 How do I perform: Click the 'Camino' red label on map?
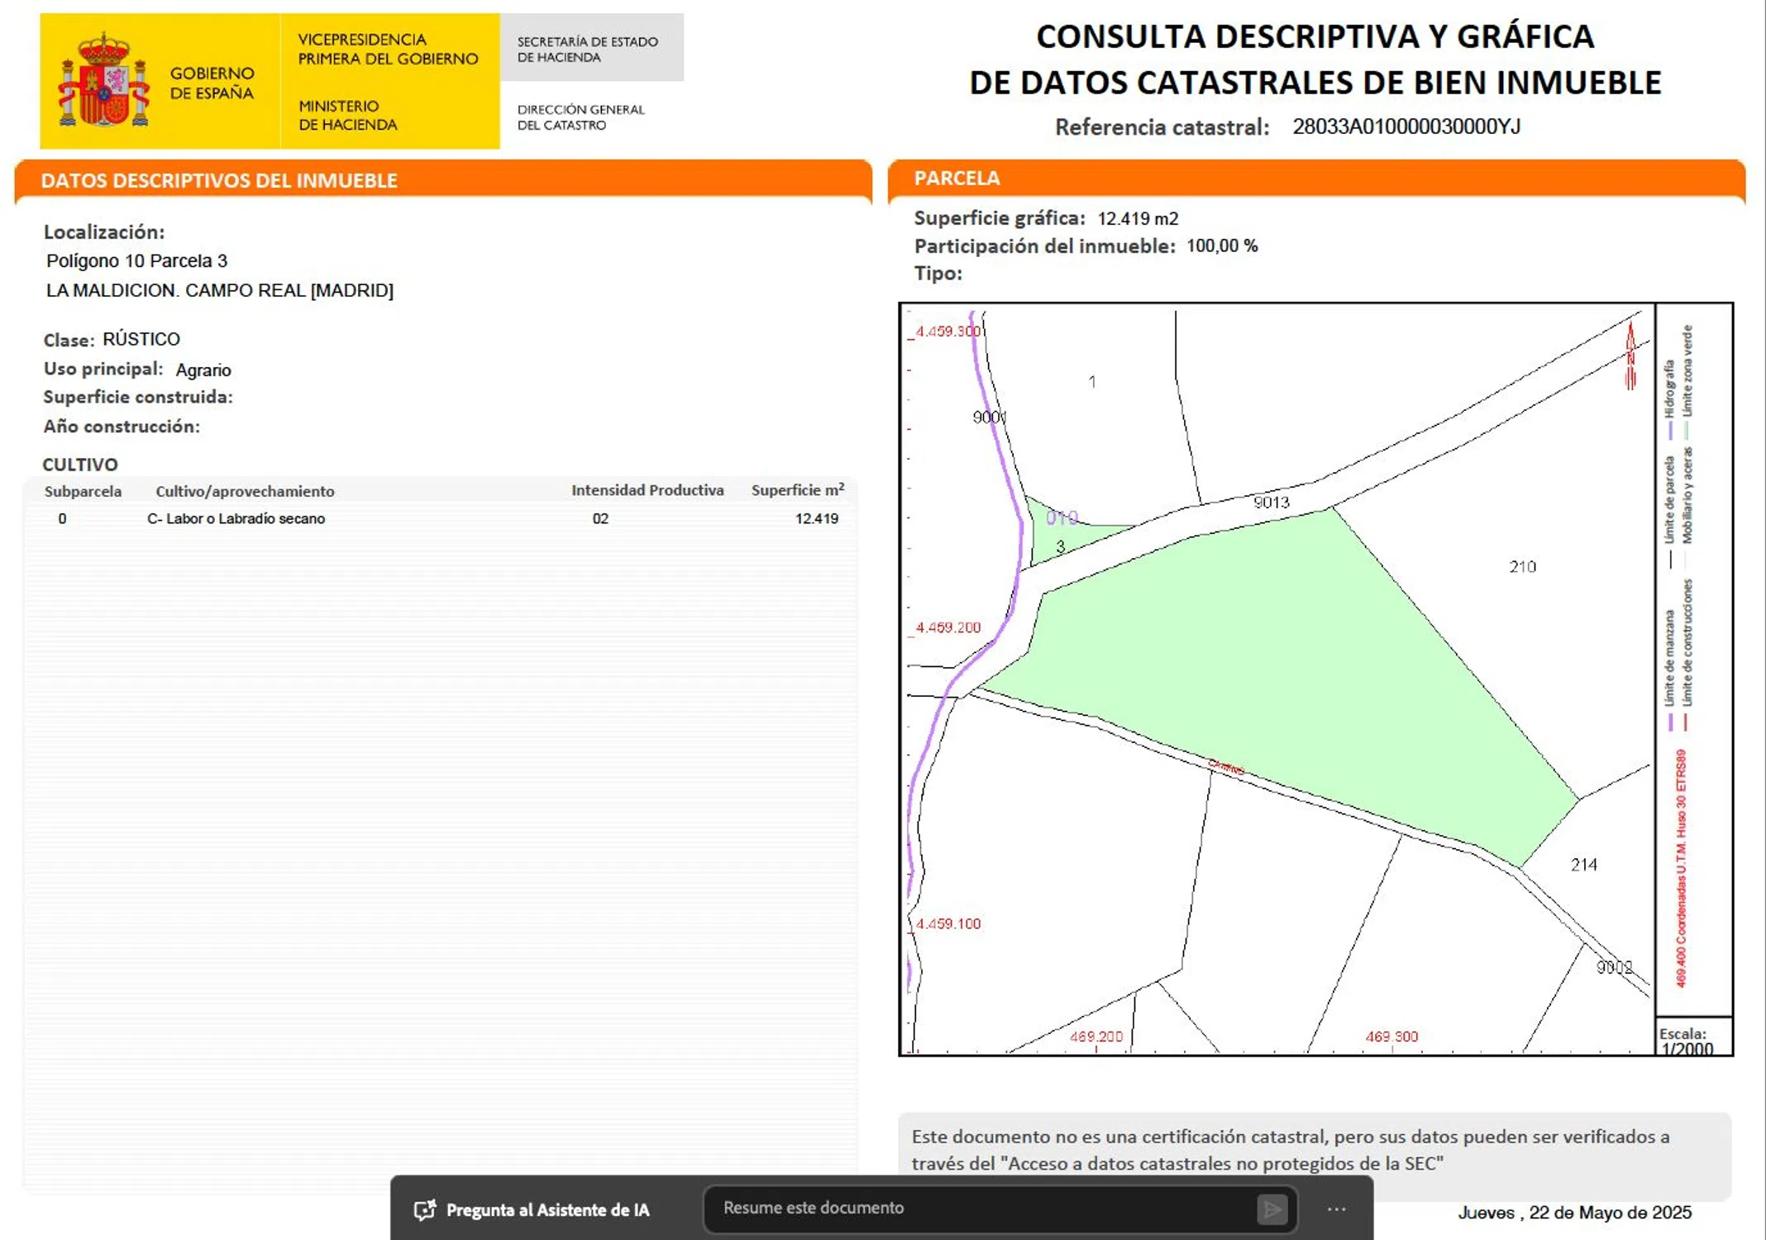point(1226,767)
